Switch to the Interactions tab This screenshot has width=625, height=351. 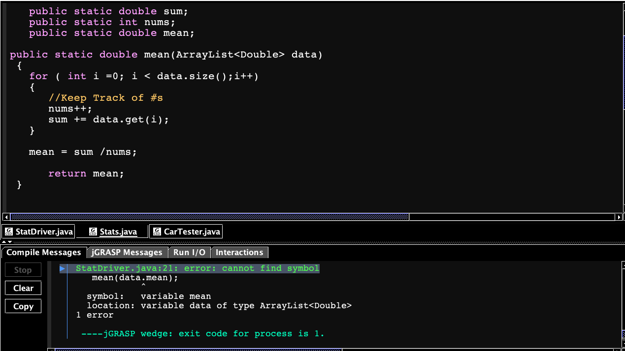coord(239,252)
